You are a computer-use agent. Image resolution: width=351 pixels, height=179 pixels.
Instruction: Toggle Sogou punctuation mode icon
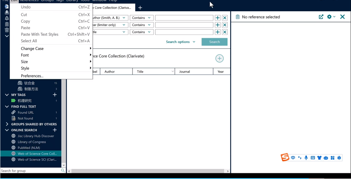click(299, 158)
